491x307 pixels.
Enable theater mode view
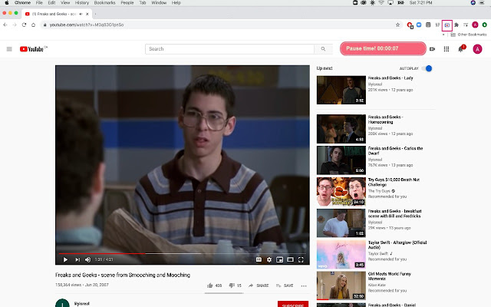(x=290, y=259)
